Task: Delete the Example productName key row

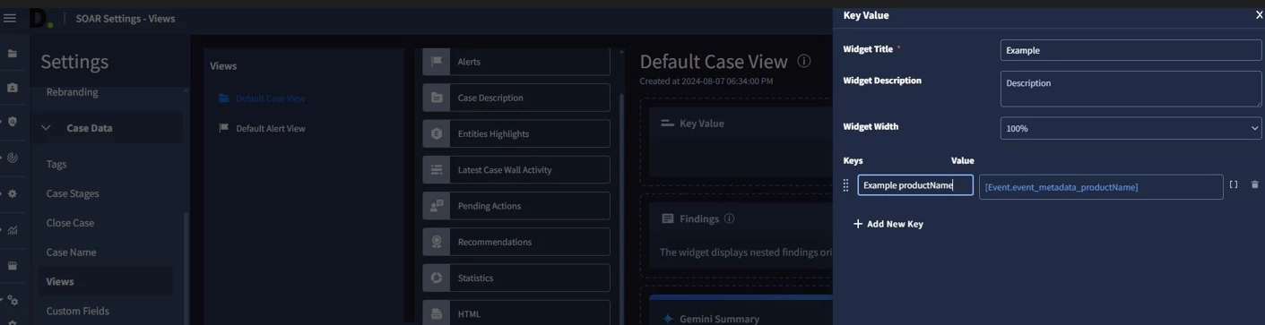Action: (x=1254, y=184)
